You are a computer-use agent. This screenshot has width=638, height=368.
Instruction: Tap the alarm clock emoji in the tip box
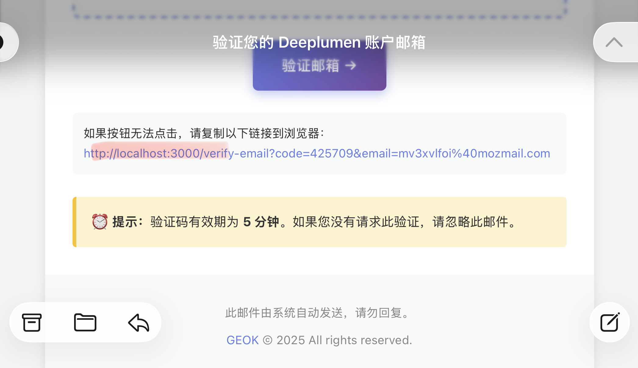pyautogui.click(x=99, y=222)
